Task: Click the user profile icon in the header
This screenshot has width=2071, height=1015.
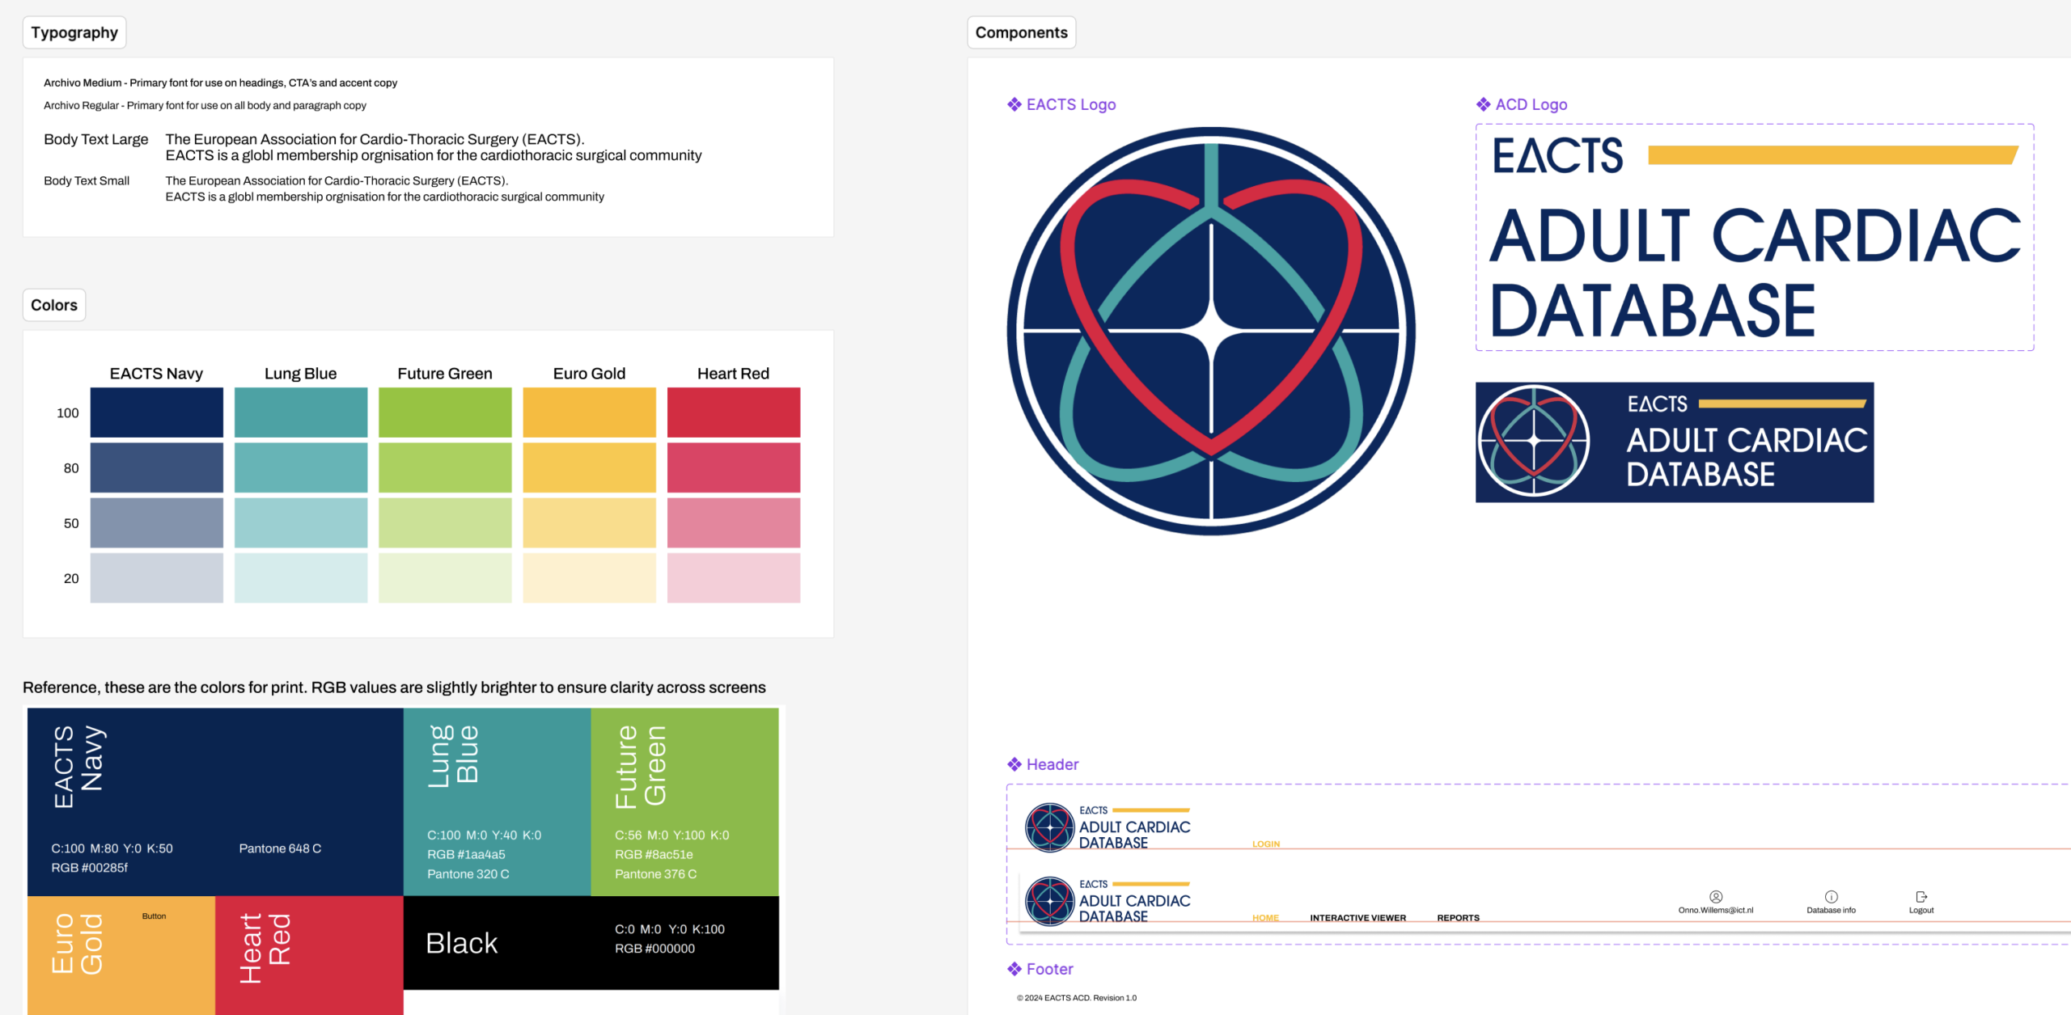Action: [1715, 898]
